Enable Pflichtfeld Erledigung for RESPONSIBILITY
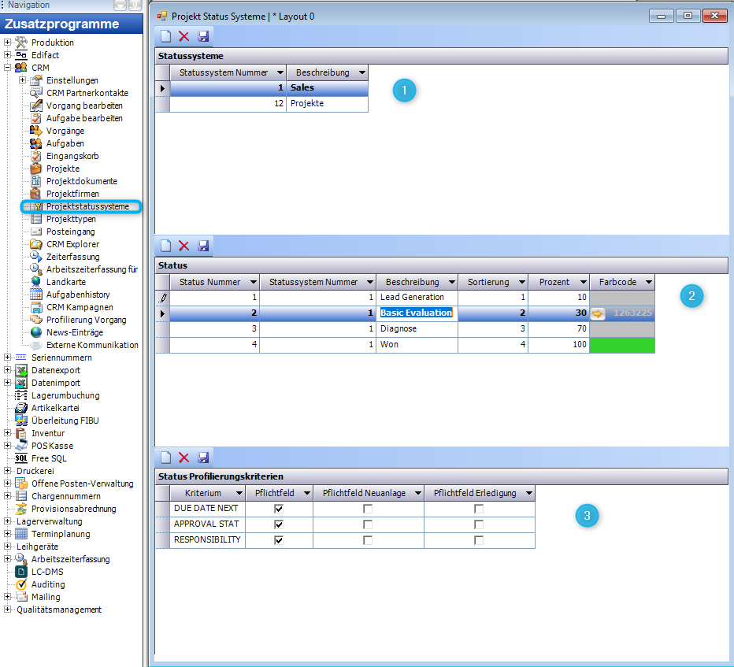This screenshot has width=734, height=667. pyautogui.click(x=479, y=540)
